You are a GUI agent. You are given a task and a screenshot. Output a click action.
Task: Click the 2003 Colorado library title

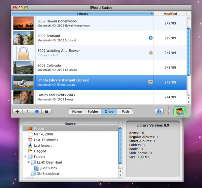[x=49, y=65]
